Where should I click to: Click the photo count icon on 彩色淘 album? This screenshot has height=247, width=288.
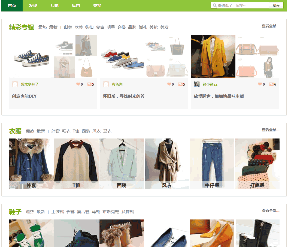[180, 84]
